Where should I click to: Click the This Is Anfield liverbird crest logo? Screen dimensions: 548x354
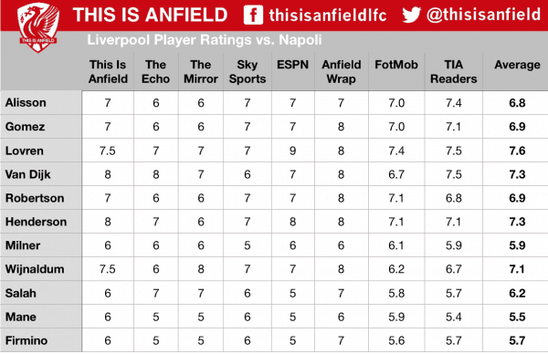pyautogui.click(x=38, y=27)
